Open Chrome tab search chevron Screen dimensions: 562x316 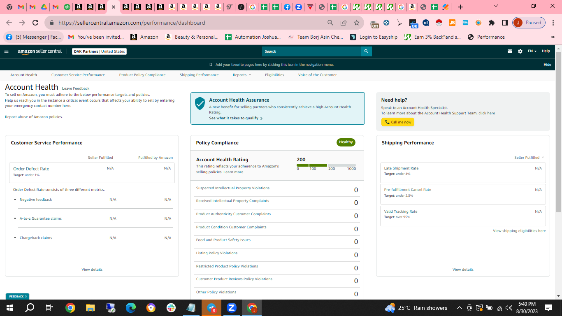click(x=496, y=6)
